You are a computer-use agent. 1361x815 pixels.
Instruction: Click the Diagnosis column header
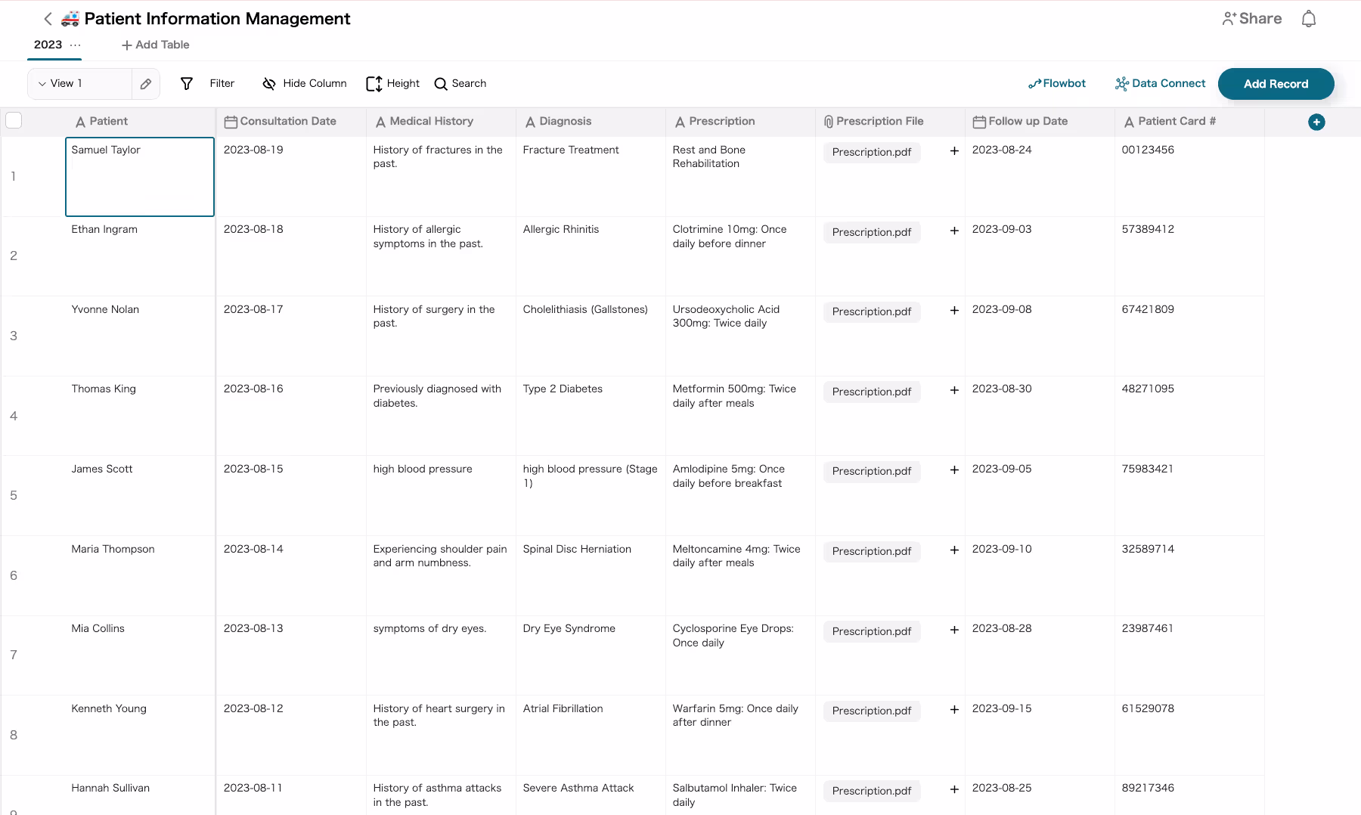pos(565,122)
